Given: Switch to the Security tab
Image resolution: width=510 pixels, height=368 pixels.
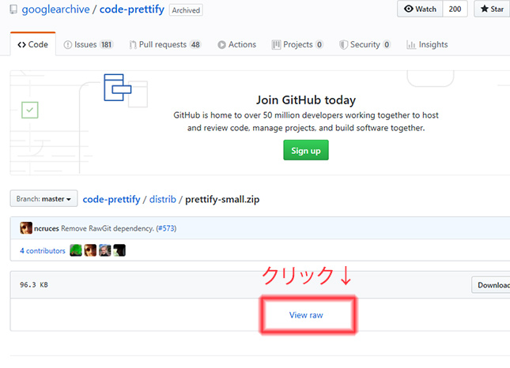Looking at the screenshot, I should coord(365,44).
